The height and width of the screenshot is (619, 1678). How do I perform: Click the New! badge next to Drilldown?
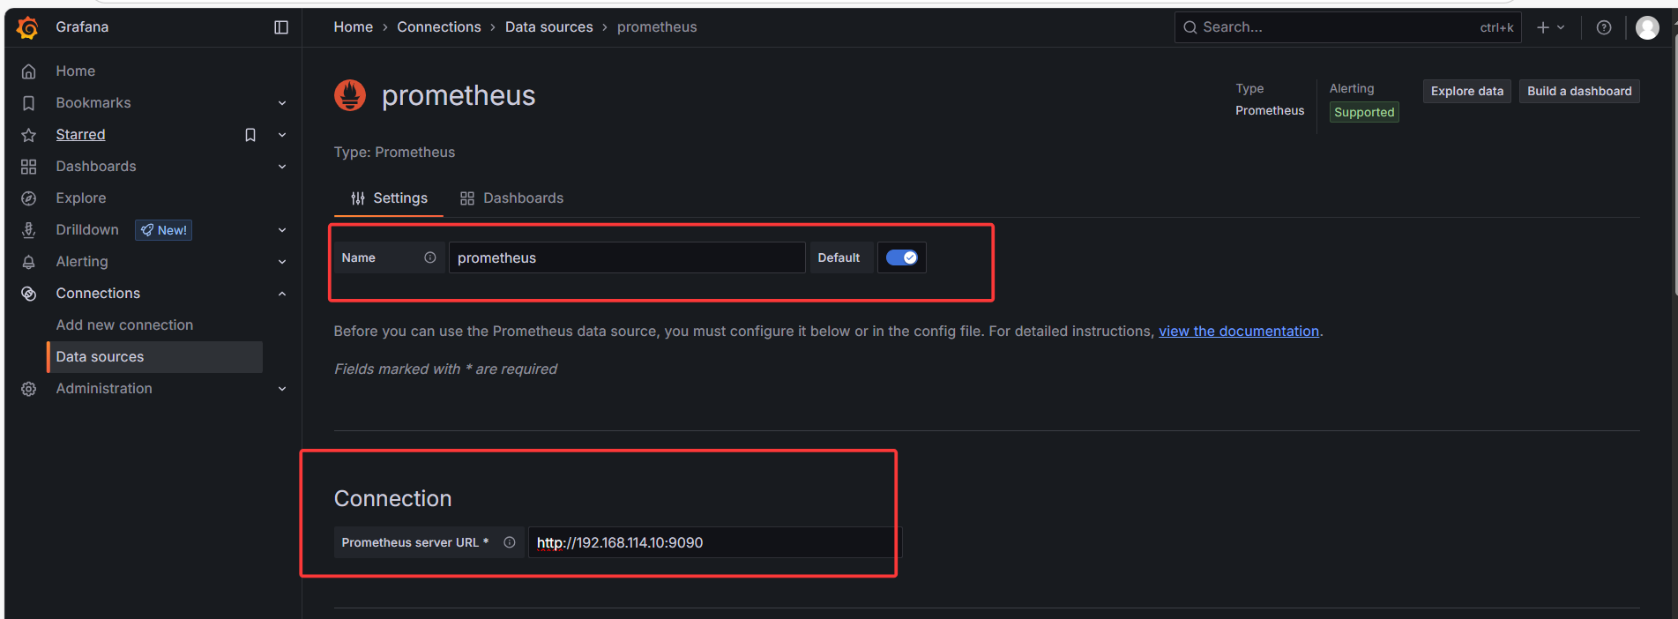(x=163, y=230)
